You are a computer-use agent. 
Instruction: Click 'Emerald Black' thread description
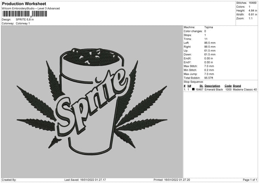(214, 89)
